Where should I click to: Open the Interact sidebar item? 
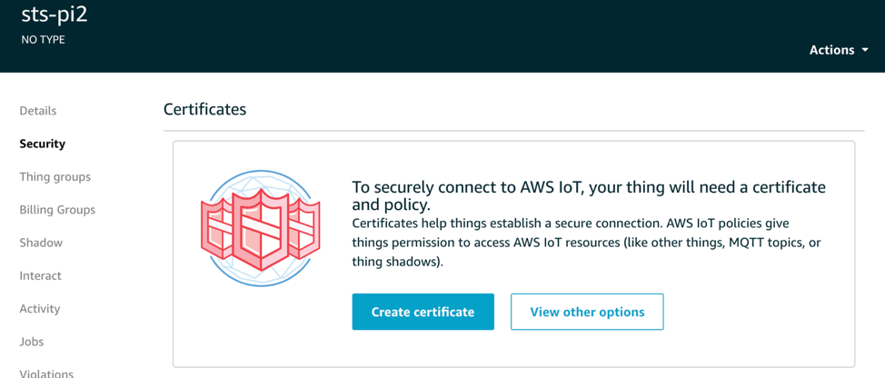(x=41, y=275)
